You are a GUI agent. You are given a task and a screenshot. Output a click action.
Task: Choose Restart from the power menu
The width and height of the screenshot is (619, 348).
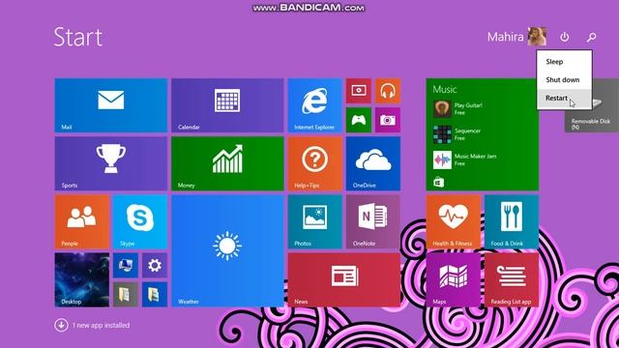coord(564,98)
